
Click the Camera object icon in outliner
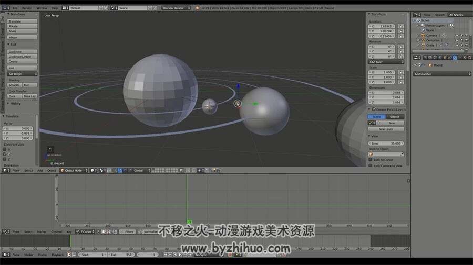423,35
